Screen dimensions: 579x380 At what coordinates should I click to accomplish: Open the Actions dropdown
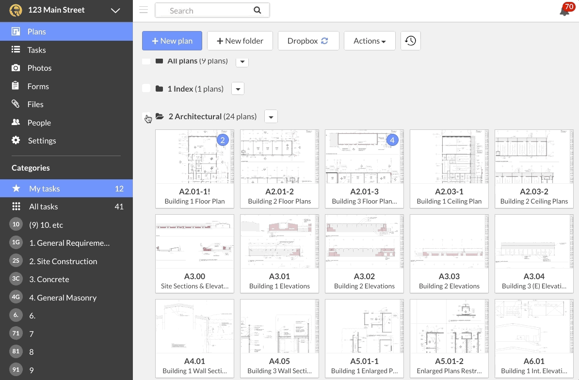coord(370,41)
